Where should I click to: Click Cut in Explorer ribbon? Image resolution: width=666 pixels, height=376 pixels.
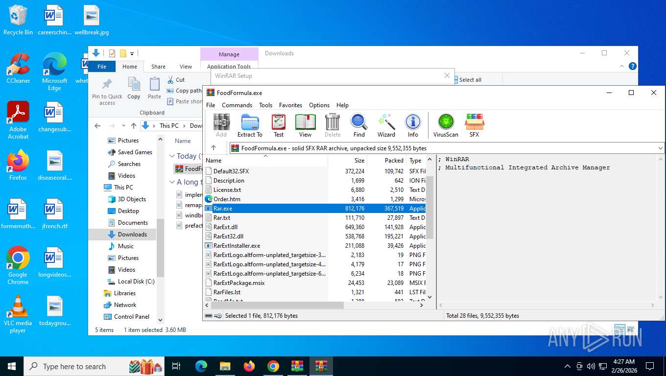pyautogui.click(x=176, y=80)
